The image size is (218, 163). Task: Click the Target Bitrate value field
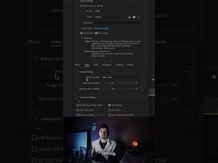click(x=136, y=83)
